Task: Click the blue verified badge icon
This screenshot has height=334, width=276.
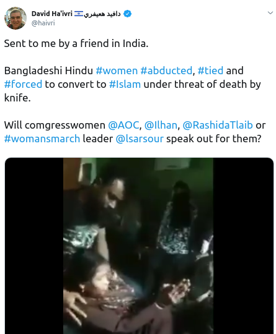Action: tap(128, 14)
